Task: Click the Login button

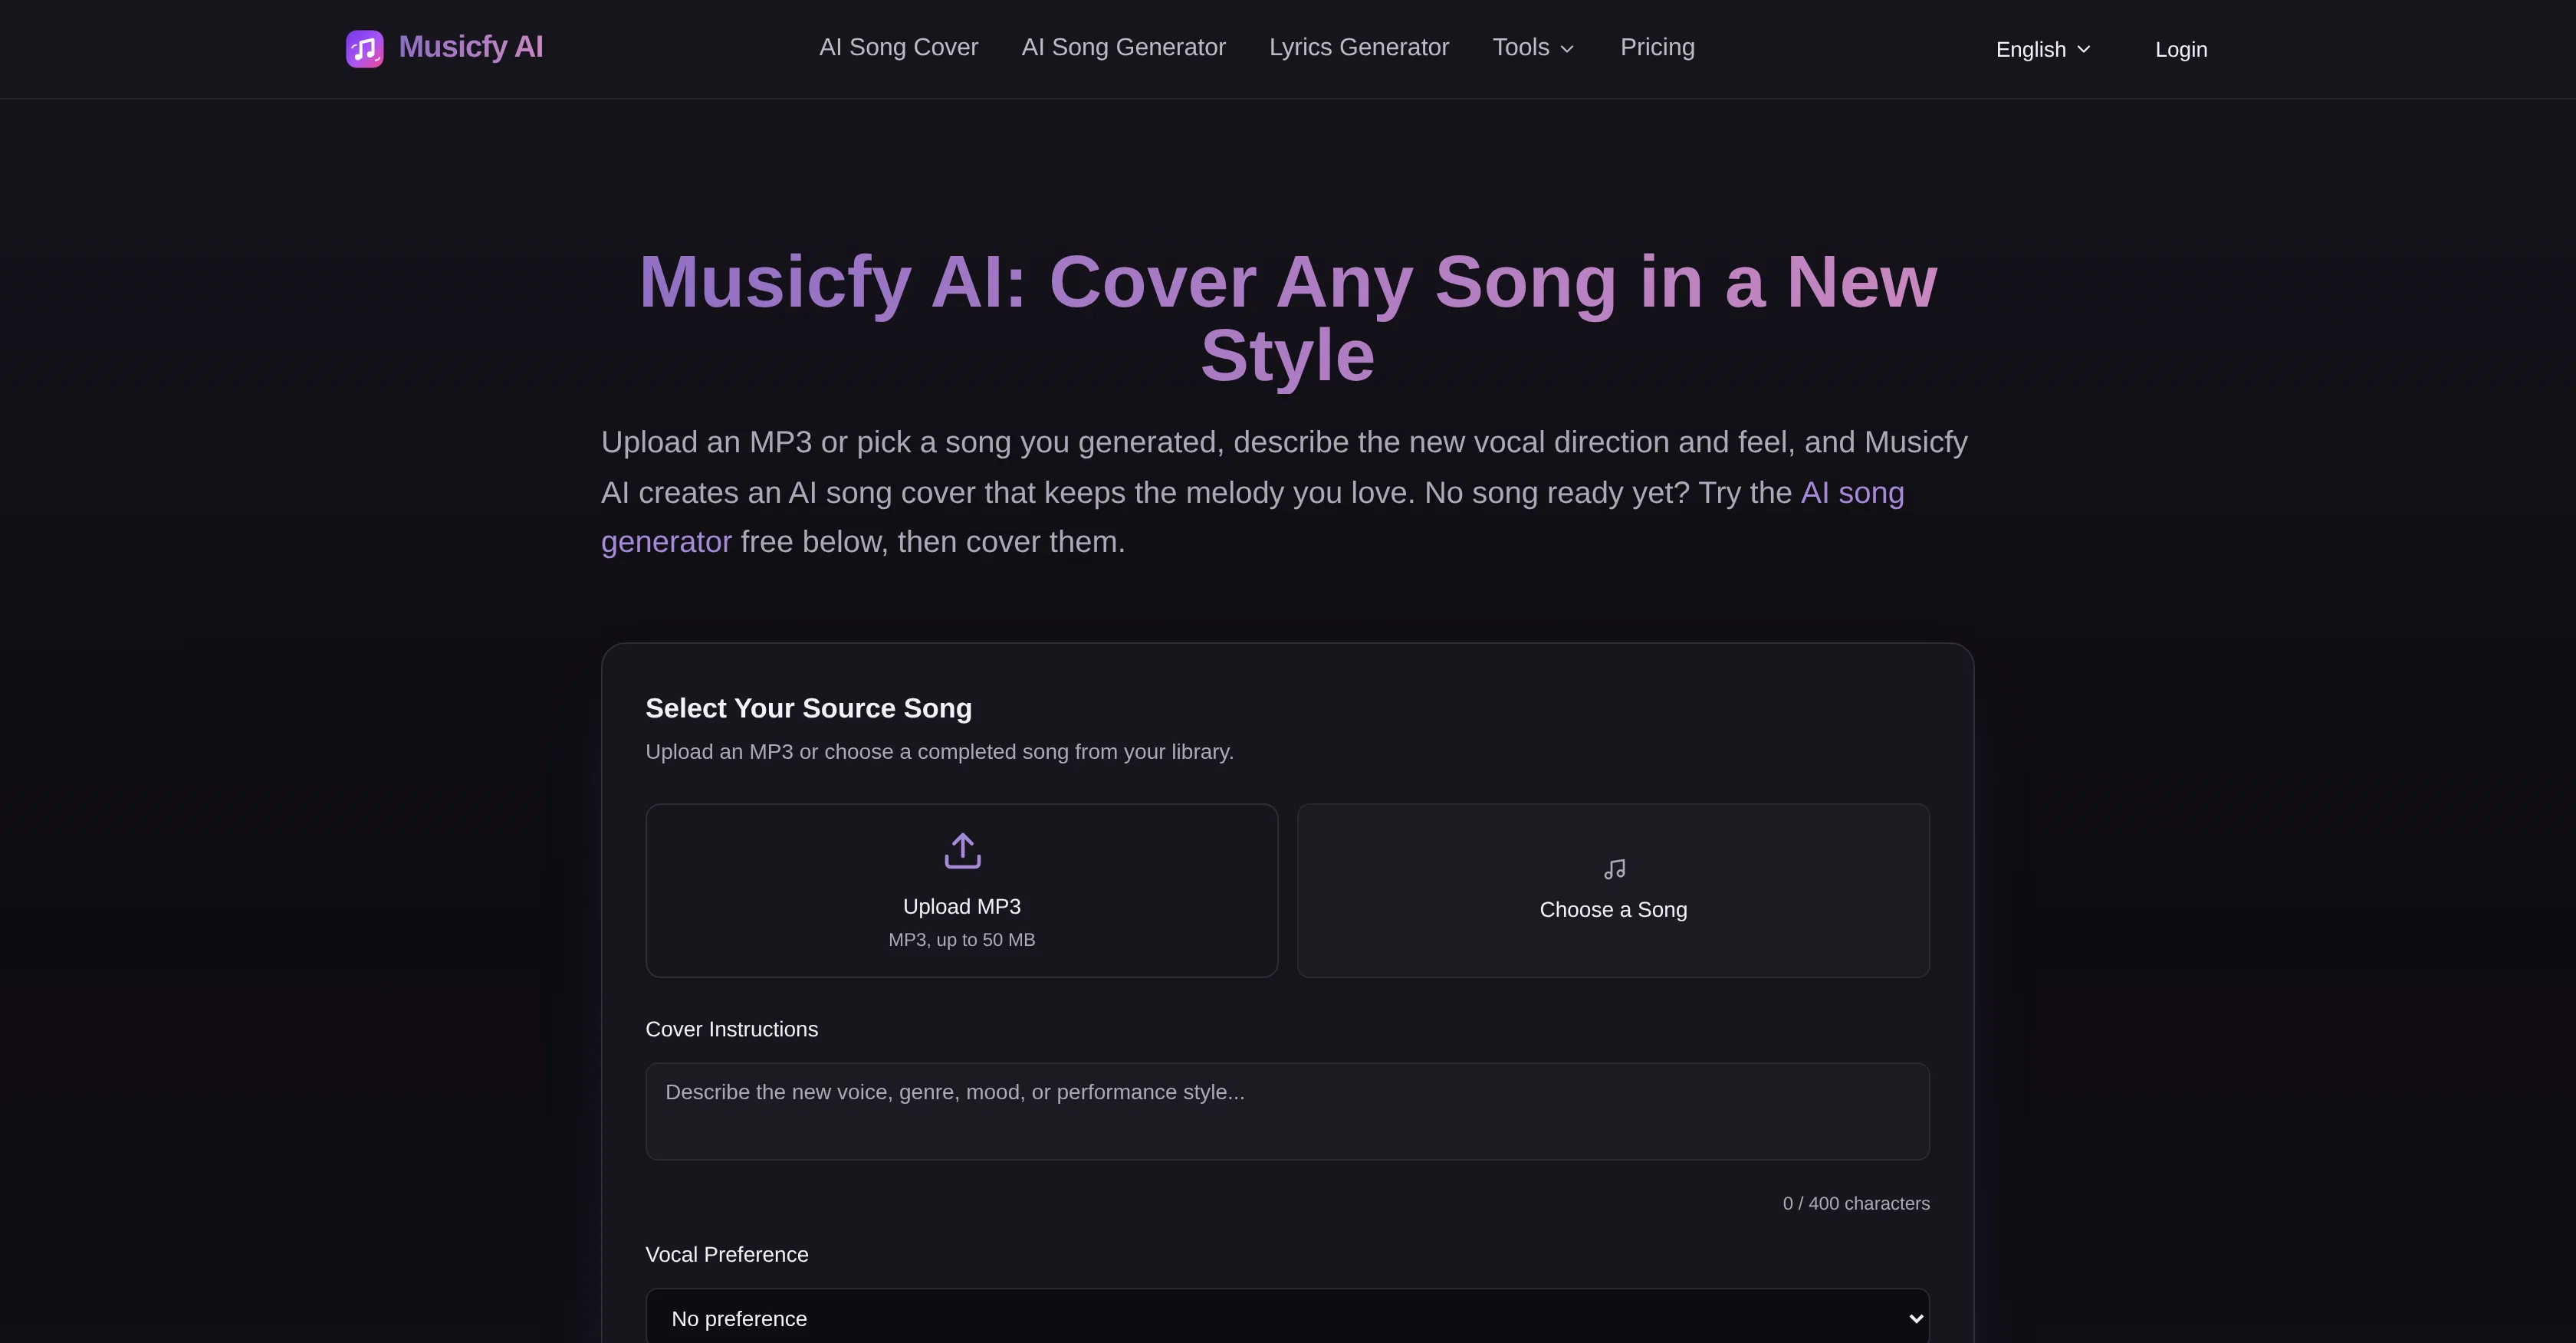Action: point(2181,49)
